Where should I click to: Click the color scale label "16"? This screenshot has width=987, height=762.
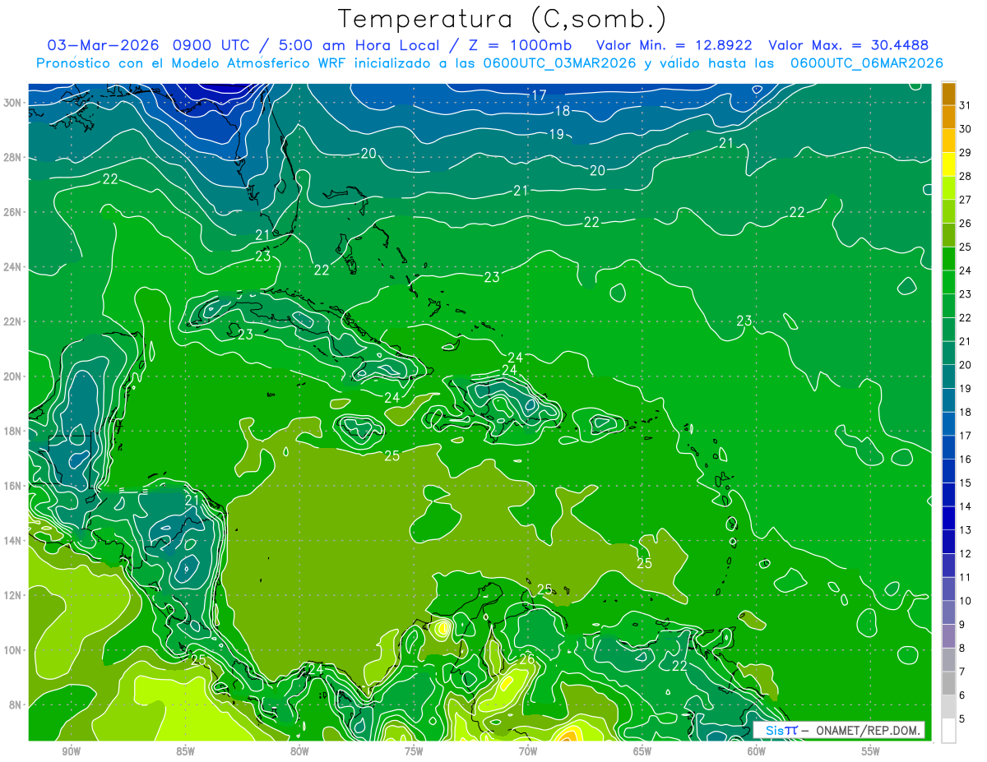pyautogui.click(x=966, y=459)
